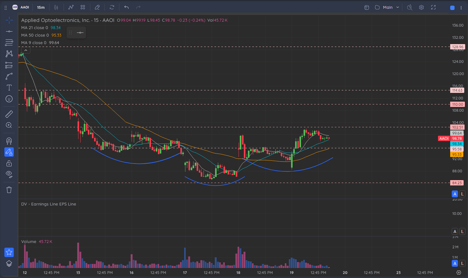Open the projection and channel lines tool
Viewport: 468px width, 278px height.
[x=9, y=65]
